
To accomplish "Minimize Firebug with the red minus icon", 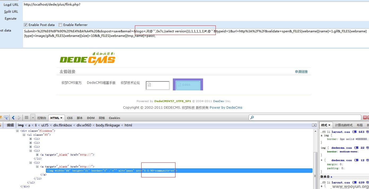I will [365, 117].
